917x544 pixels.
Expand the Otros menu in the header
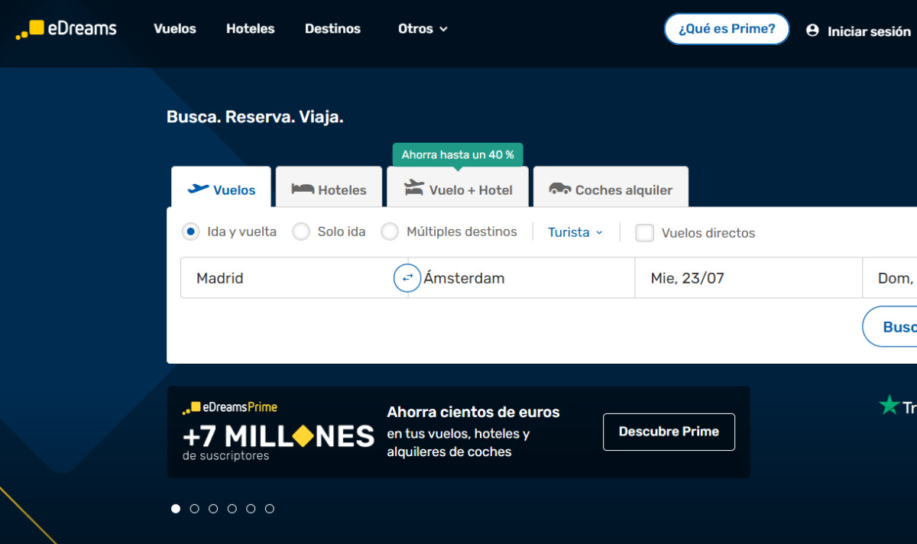click(423, 29)
